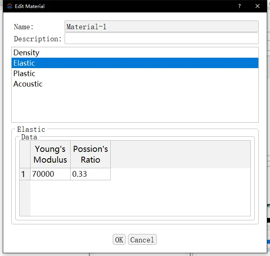Viewport: 270px width, 256px height.
Task: Focus the Name field containing Material-1
Action: 162,26
